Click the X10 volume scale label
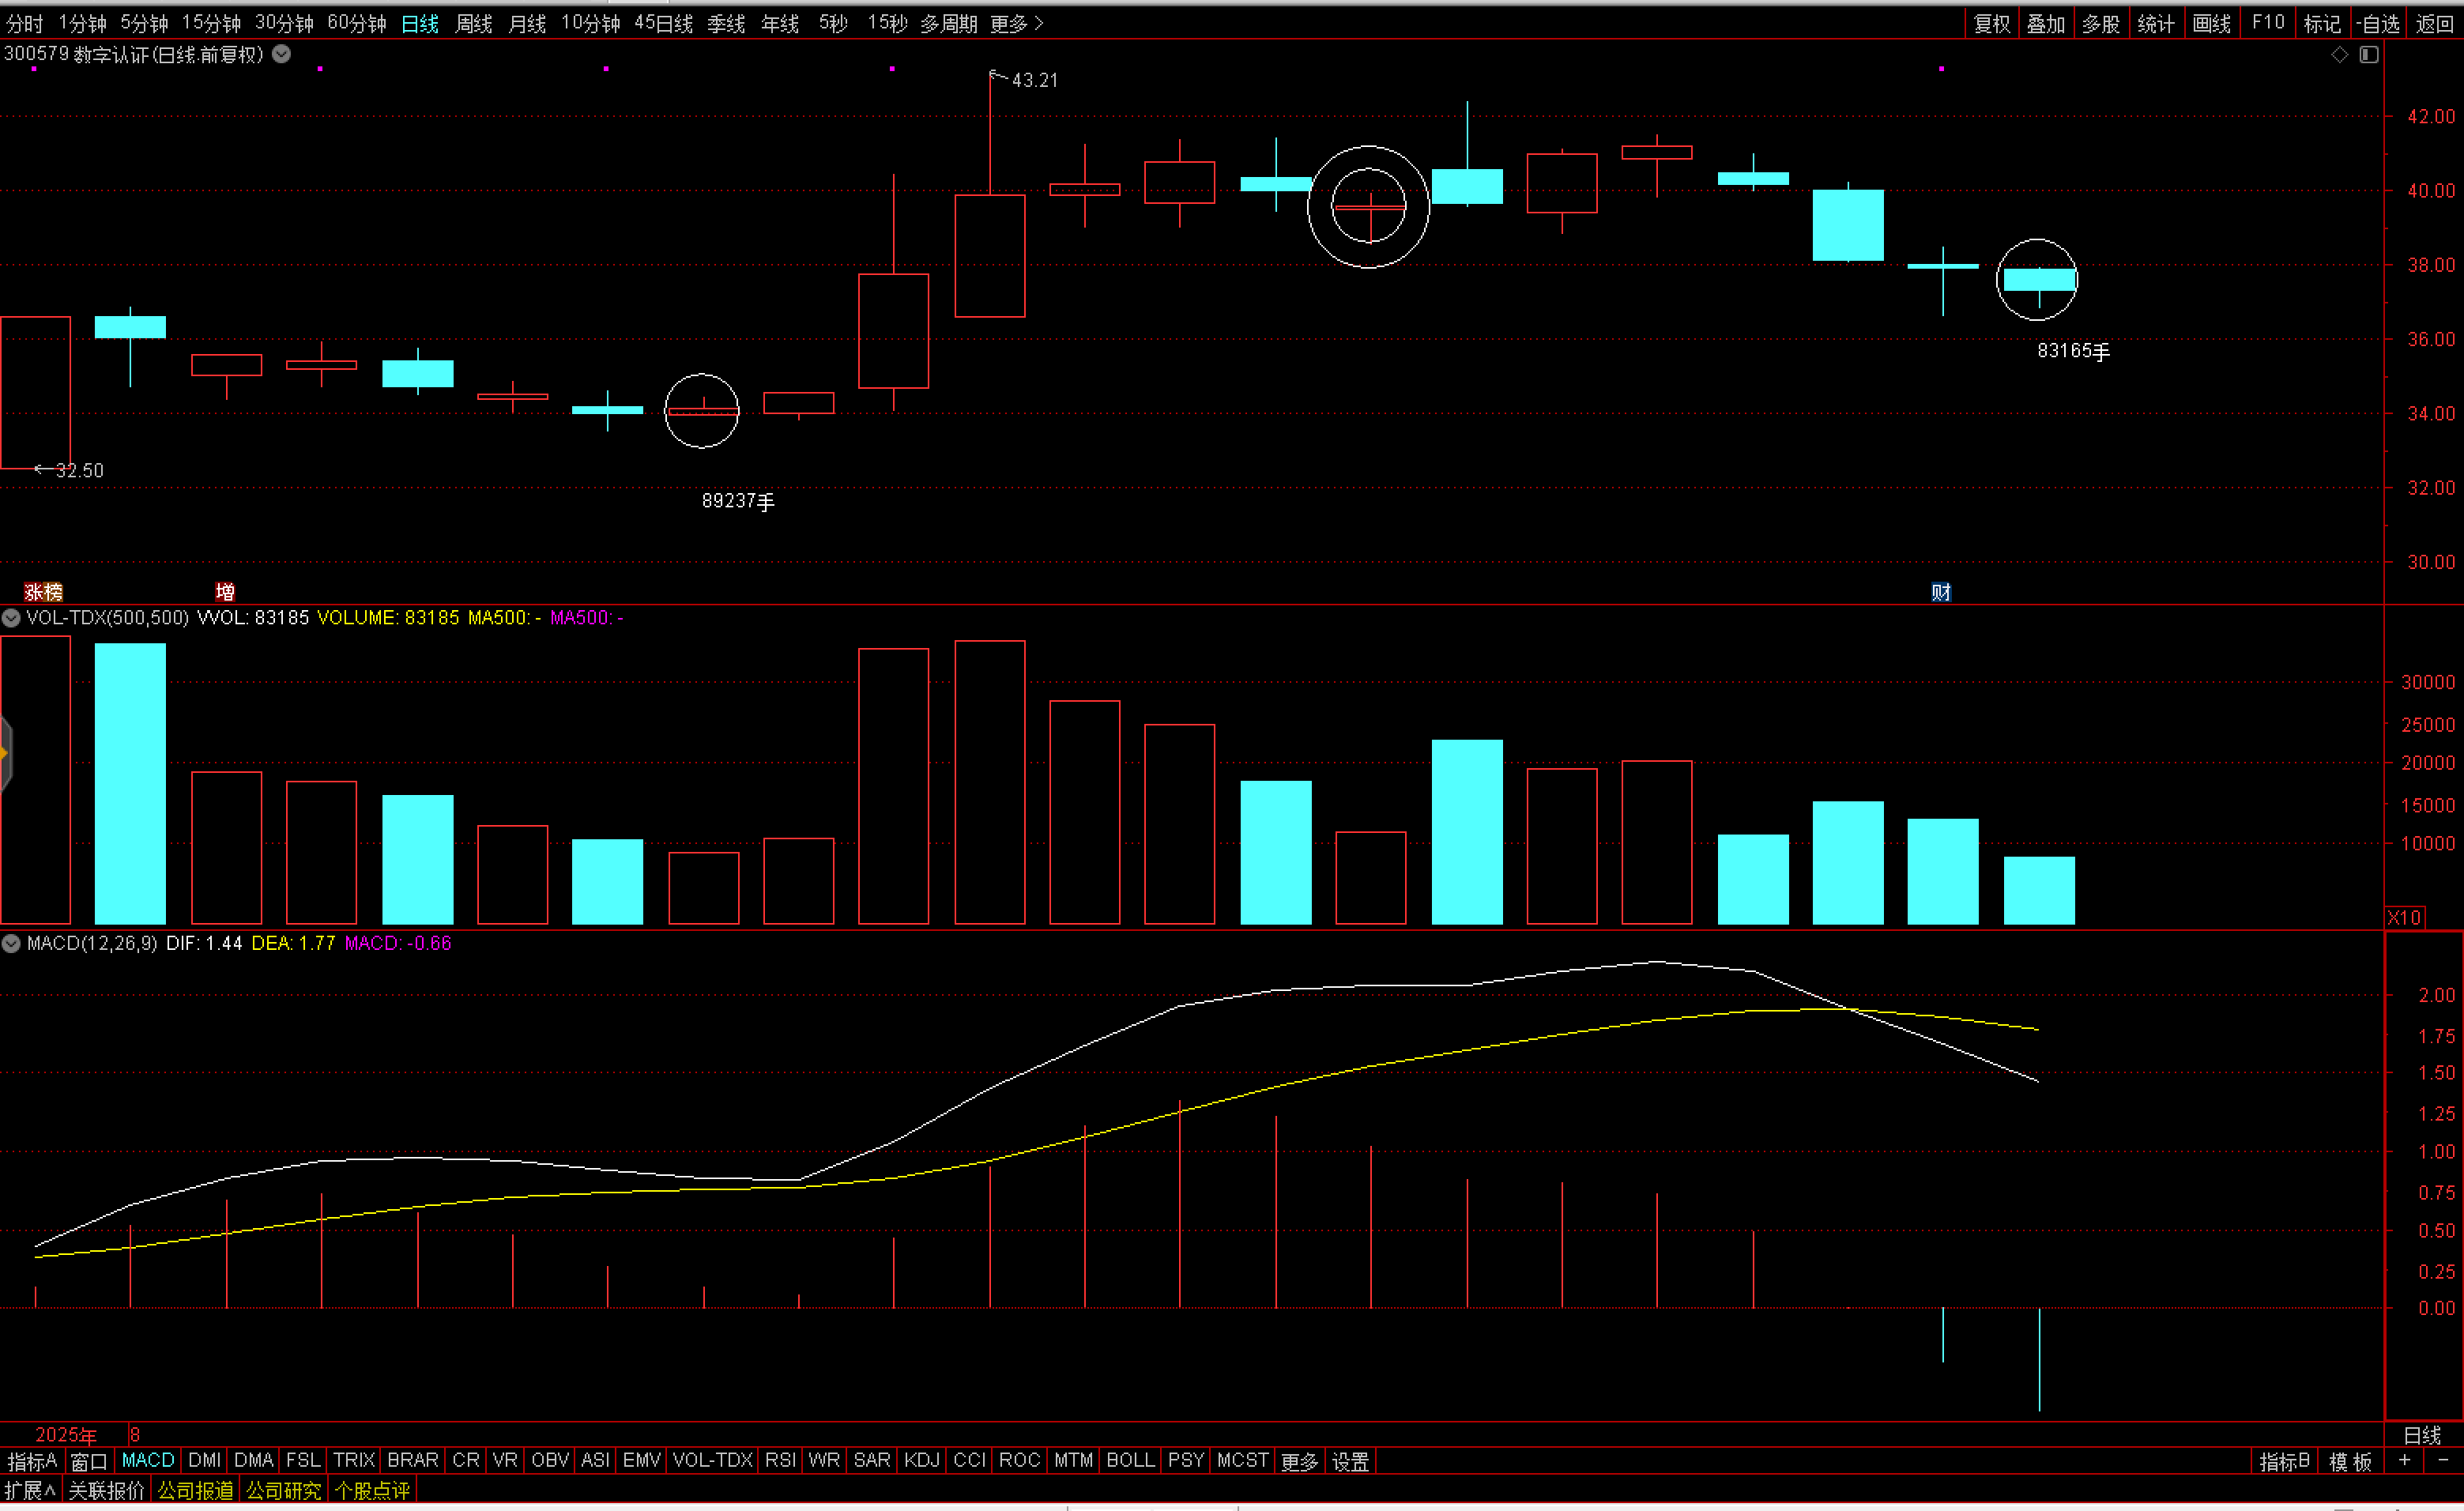This screenshot has height=1511, width=2464. coord(2404,917)
